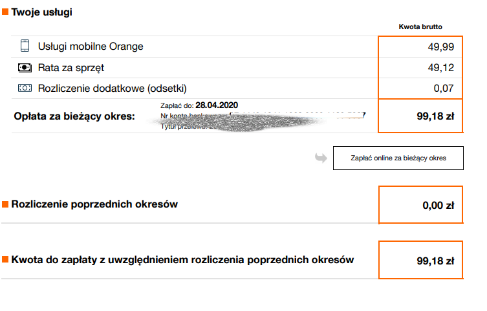This screenshot has height=311, width=487.
Task: Click the 99,18 zł current period total
Action: pos(435,116)
